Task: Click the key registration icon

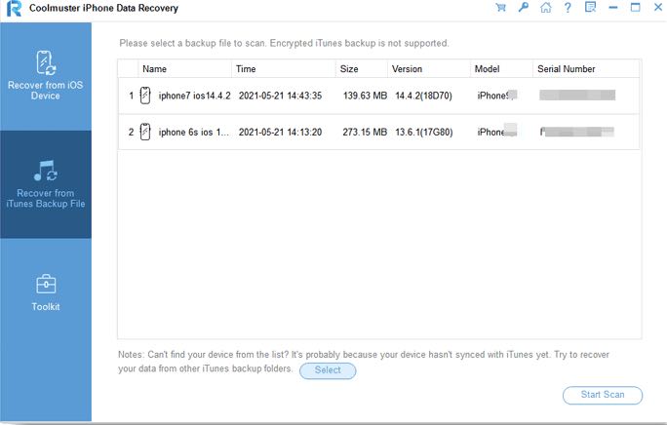Action: (524, 7)
